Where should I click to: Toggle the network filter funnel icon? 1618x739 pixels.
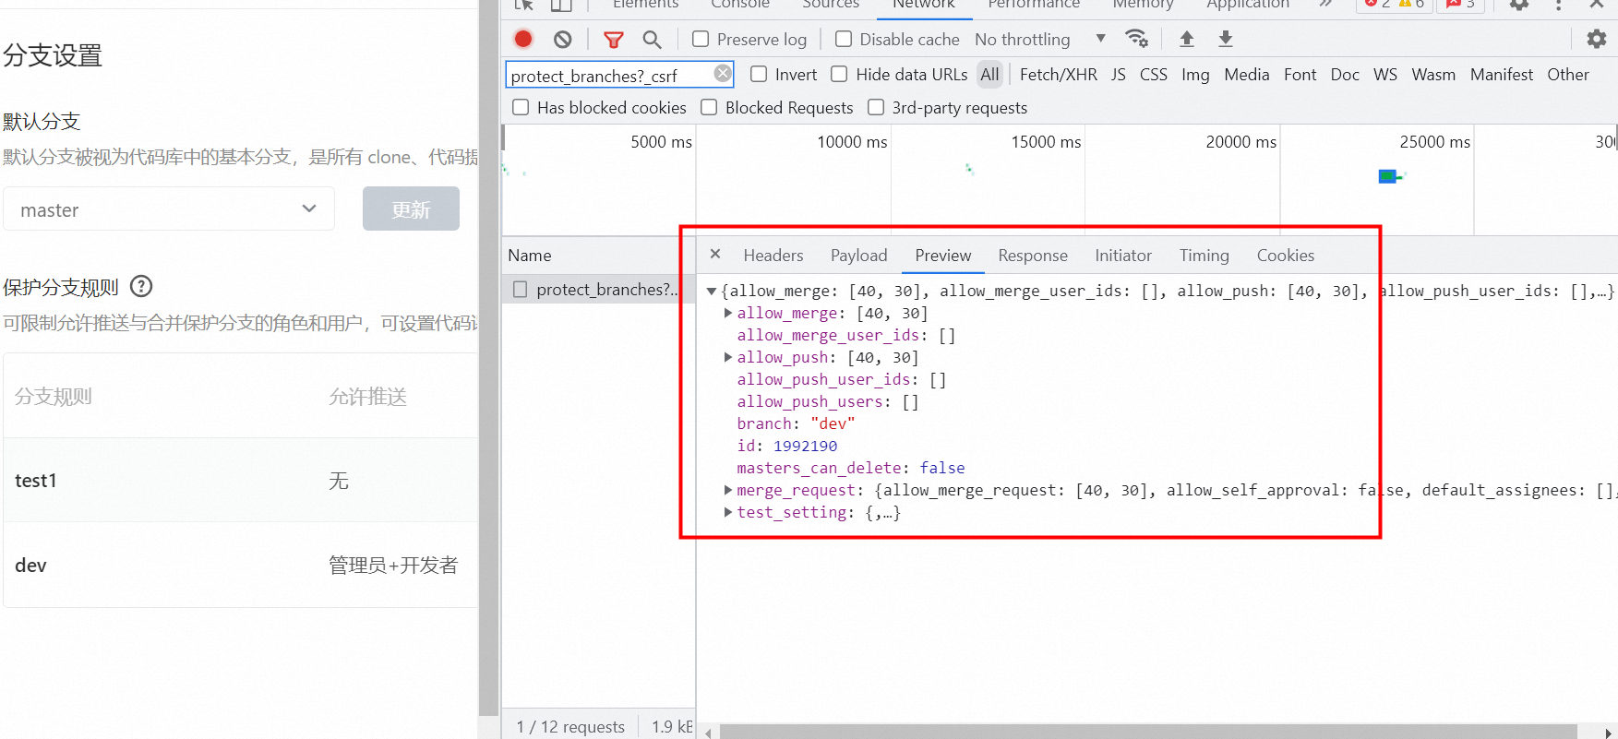click(x=613, y=39)
